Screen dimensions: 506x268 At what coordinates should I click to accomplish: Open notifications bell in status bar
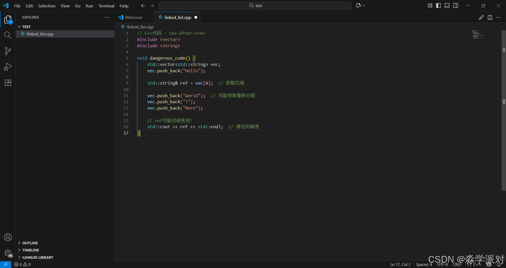point(499,264)
